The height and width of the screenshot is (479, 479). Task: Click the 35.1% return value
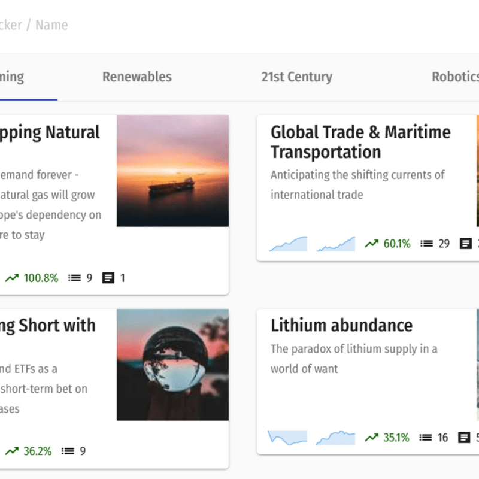tap(396, 438)
